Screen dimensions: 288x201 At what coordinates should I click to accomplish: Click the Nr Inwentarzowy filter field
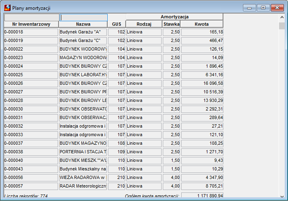(x=32, y=18)
